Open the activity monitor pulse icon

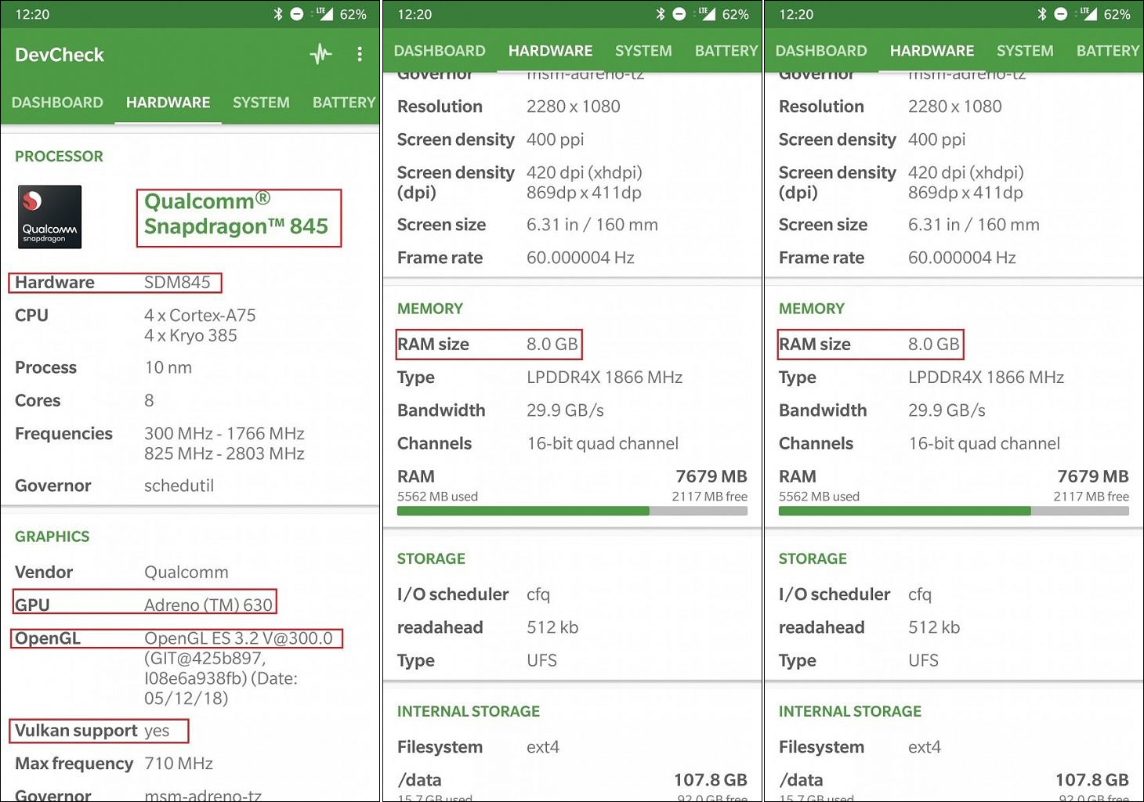[x=320, y=54]
